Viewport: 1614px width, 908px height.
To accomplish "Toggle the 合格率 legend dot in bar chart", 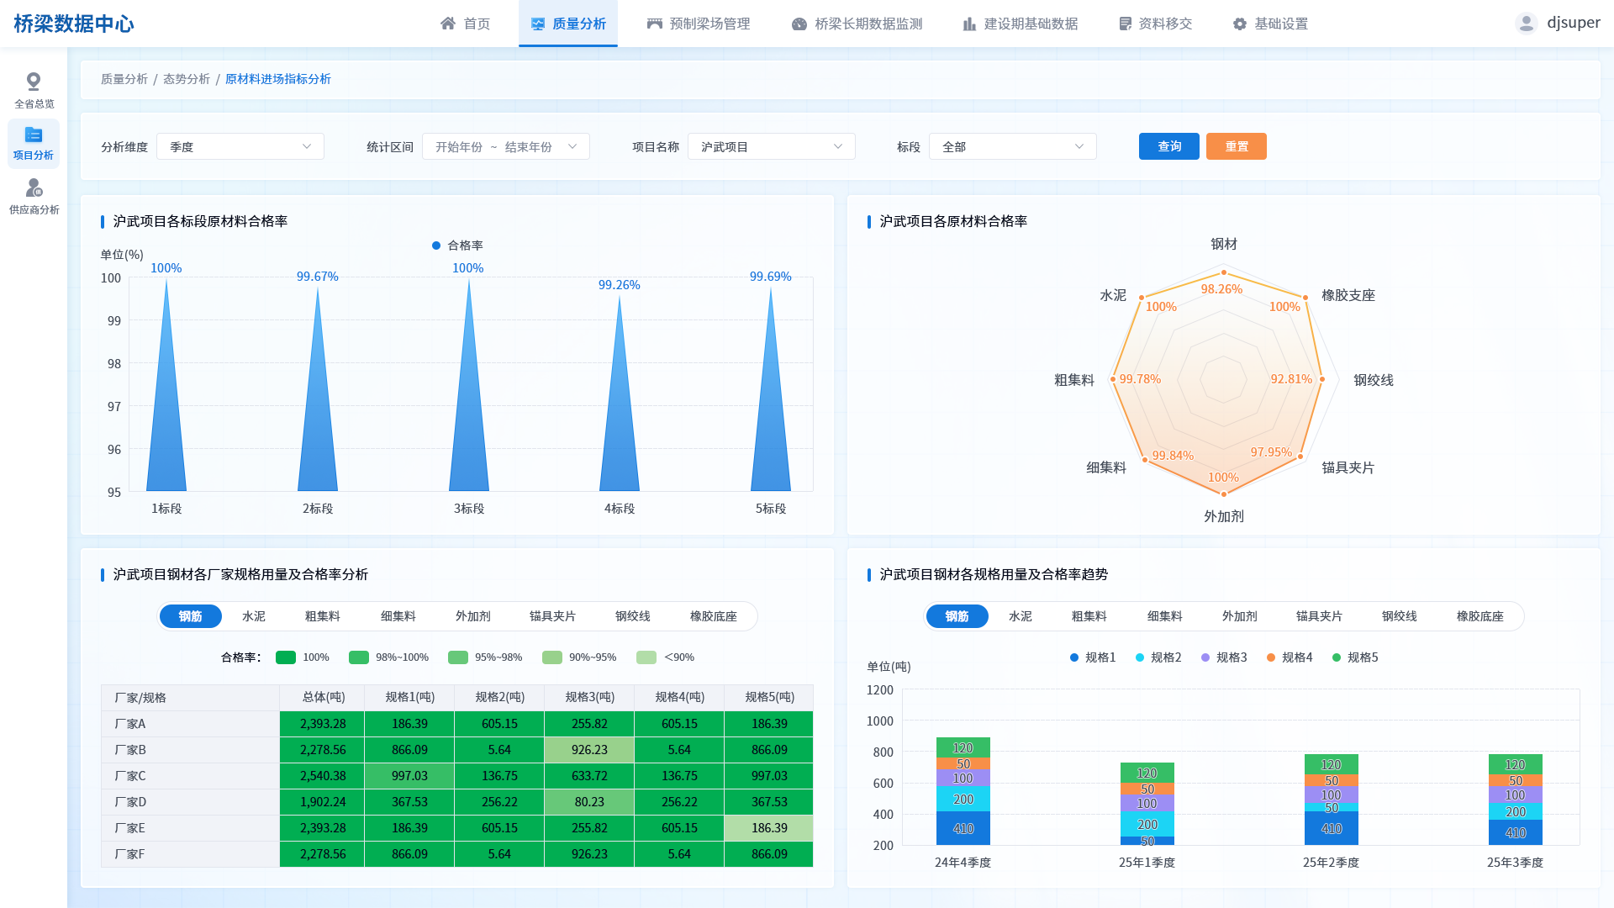I will tap(436, 245).
